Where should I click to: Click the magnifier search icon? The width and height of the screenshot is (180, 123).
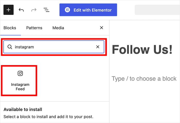coord(10,47)
